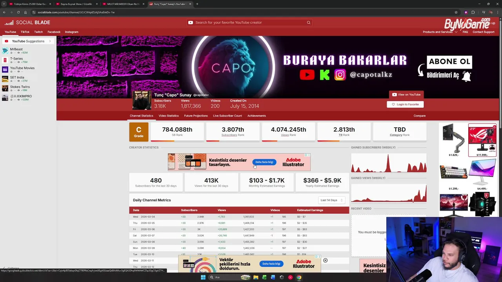Viewport: 502px width, 282px height.
Task: Click the C Grade badge
Action: click(x=138, y=132)
